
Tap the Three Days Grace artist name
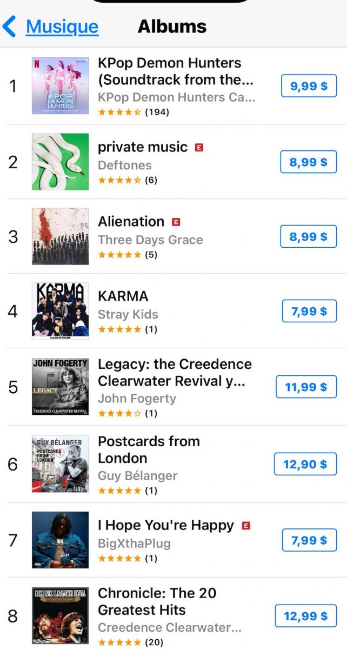(150, 240)
